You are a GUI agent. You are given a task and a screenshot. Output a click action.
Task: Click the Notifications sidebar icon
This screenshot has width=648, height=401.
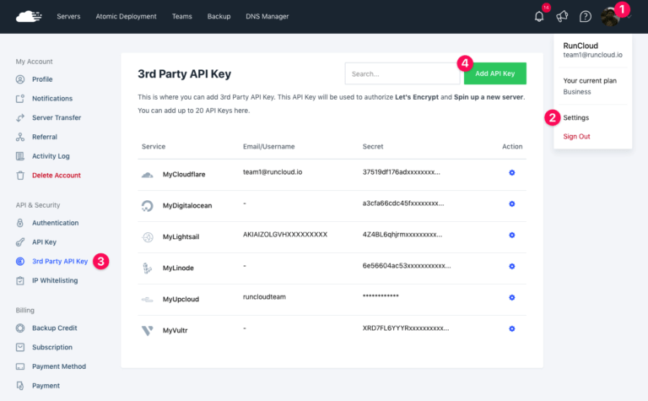point(20,99)
